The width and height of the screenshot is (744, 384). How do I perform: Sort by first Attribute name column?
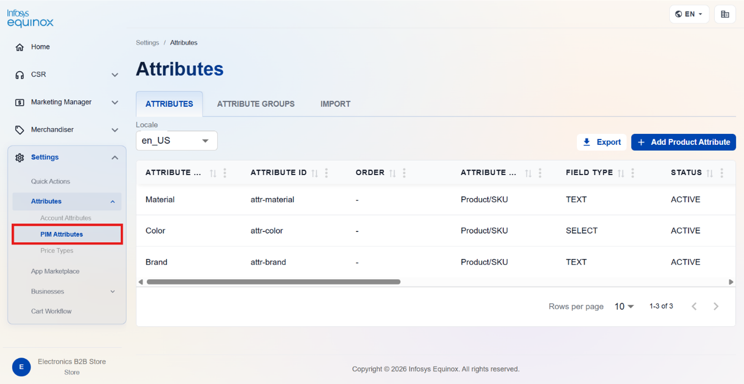click(x=213, y=173)
